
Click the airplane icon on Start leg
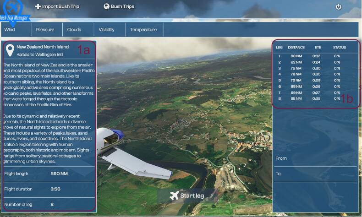click(x=174, y=196)
